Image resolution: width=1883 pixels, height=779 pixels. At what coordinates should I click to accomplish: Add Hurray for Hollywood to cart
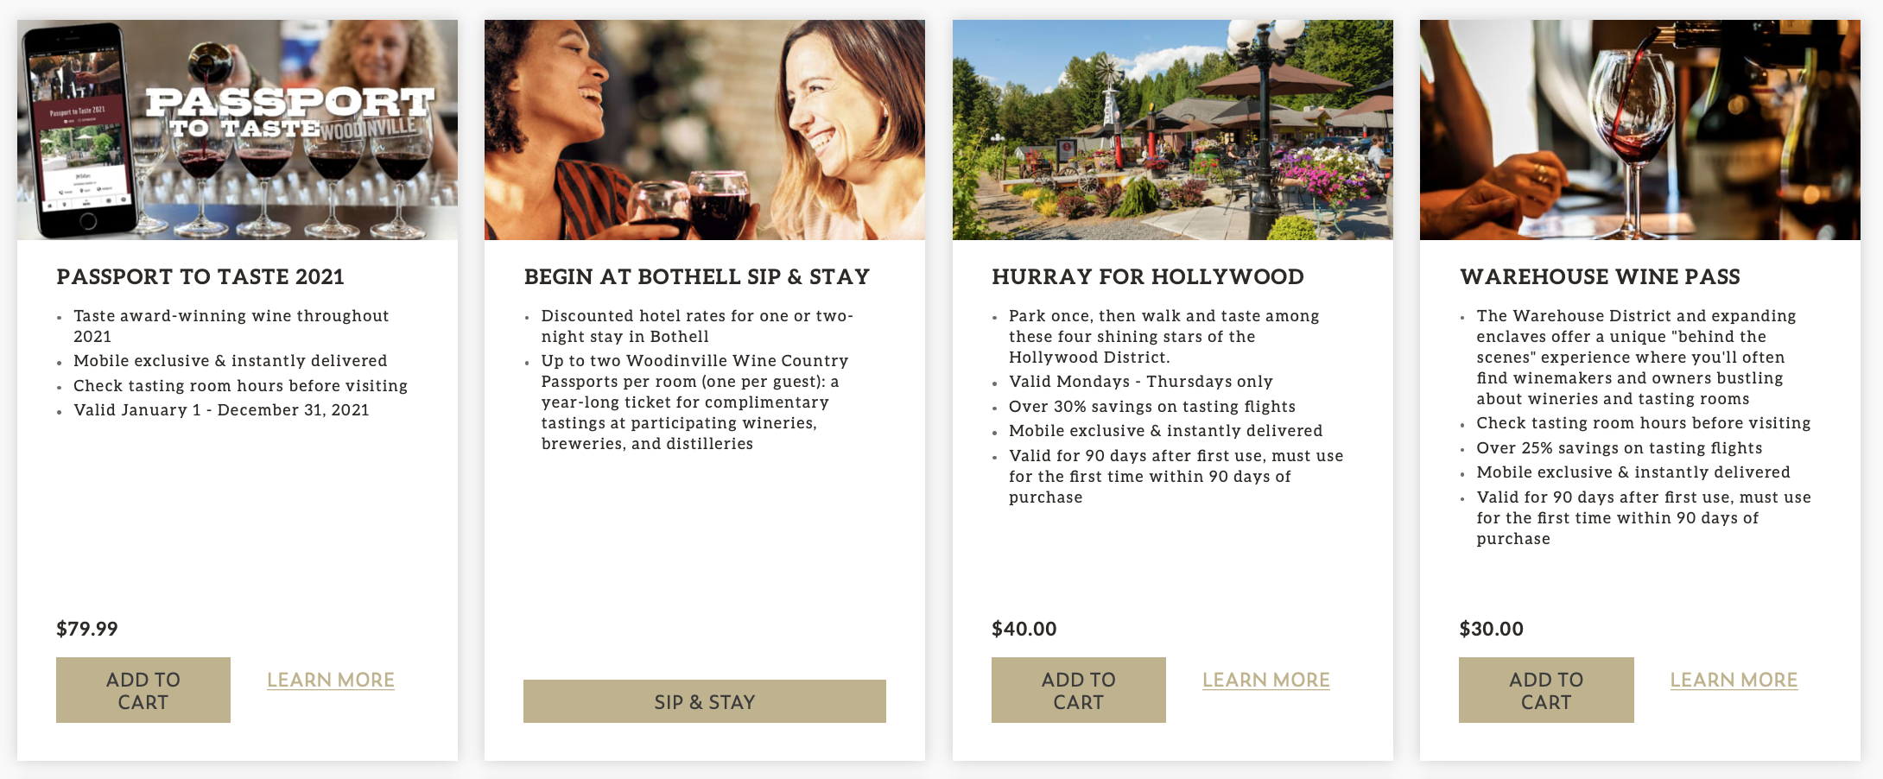coord(1078,690)
